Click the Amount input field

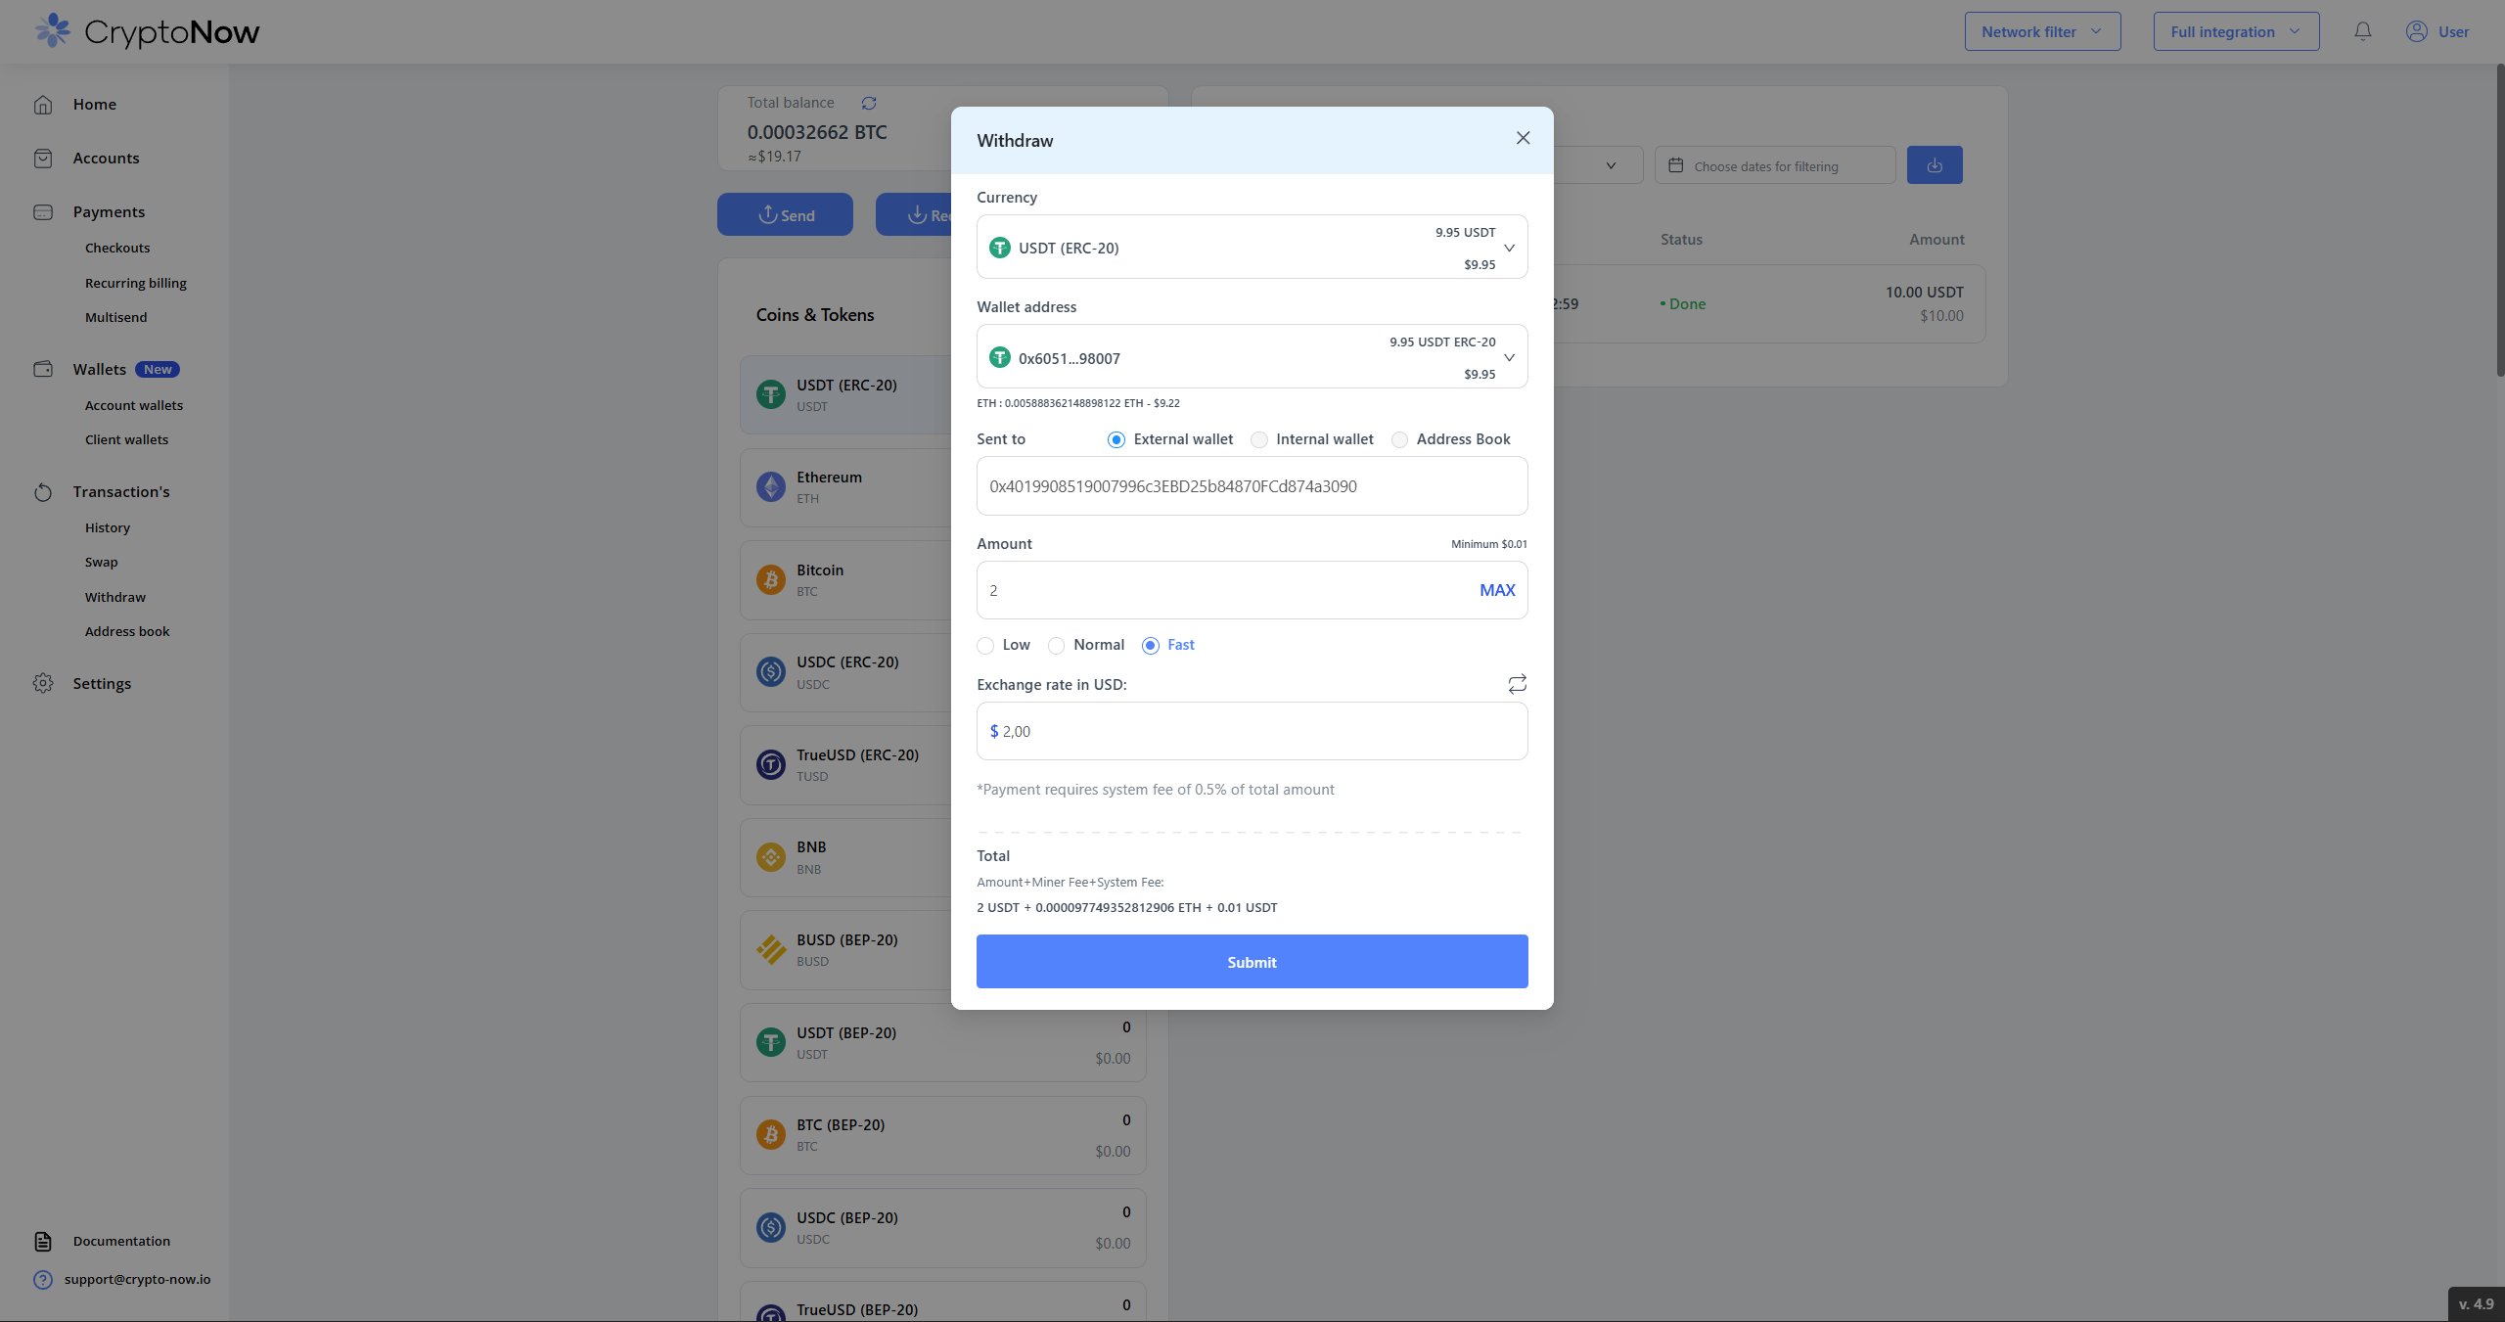(1252, 590)
